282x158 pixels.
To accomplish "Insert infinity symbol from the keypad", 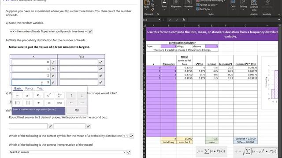I will [x=49, y=103].
